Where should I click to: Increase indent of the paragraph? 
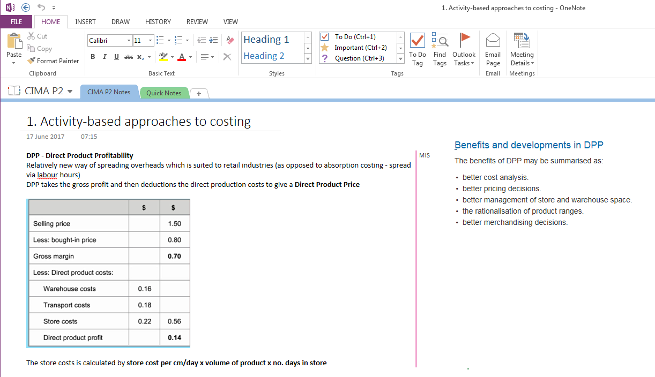click(213, 40)
